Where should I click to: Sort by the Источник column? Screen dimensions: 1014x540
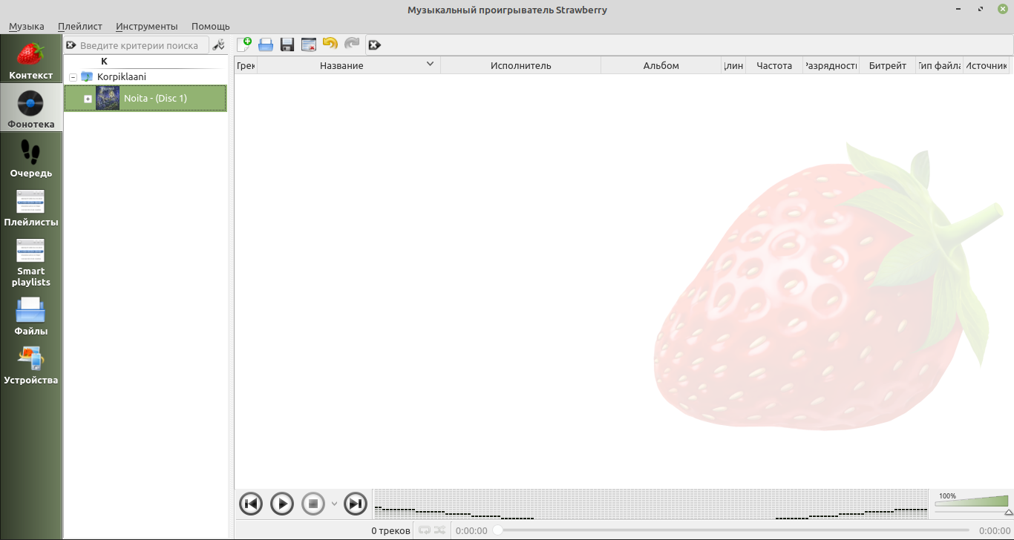pyautogui.click(x=986, y=65)
